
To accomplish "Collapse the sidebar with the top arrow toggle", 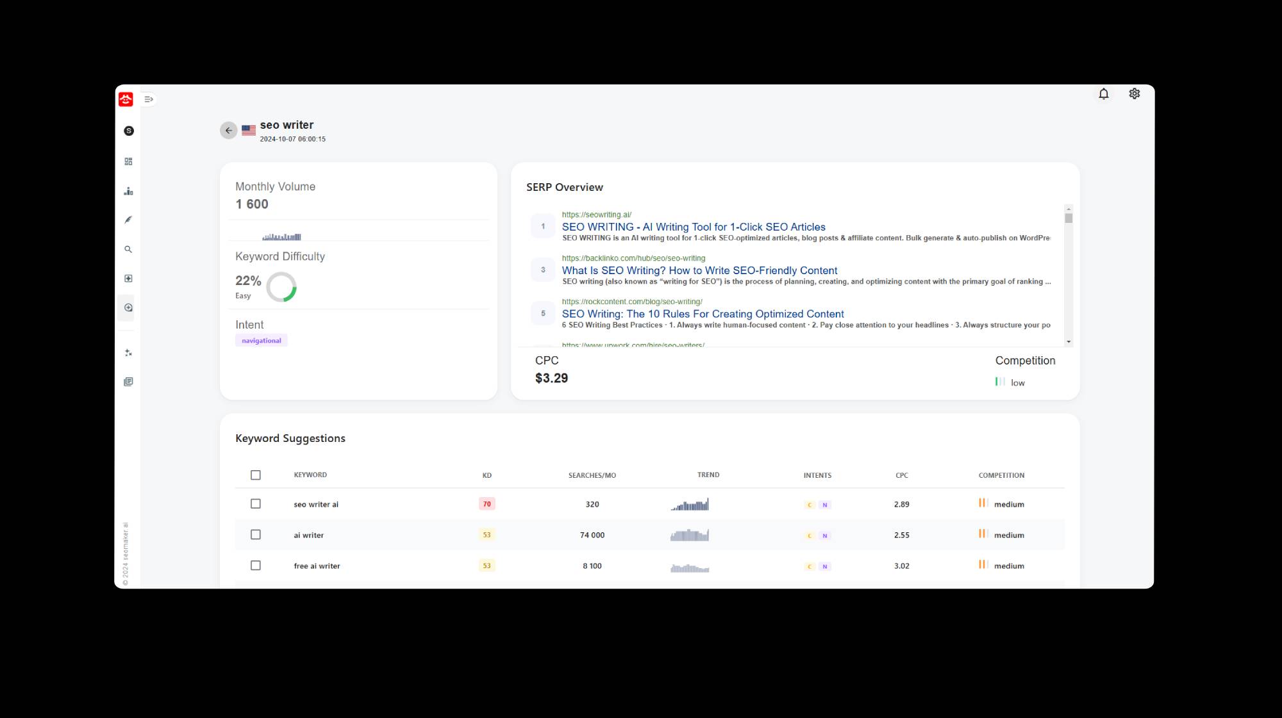I will point(149,99).
